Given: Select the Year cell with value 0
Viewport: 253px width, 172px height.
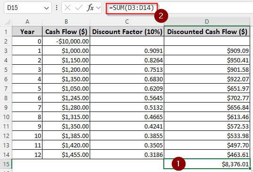Looking at the screenshot, I should (27, 41).
